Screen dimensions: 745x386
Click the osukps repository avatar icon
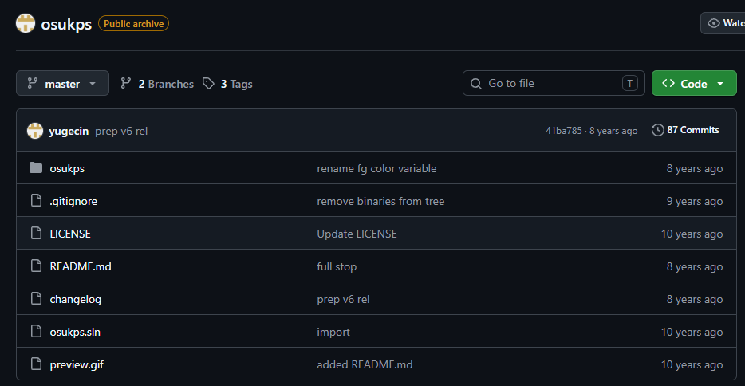tap(26, 23)
